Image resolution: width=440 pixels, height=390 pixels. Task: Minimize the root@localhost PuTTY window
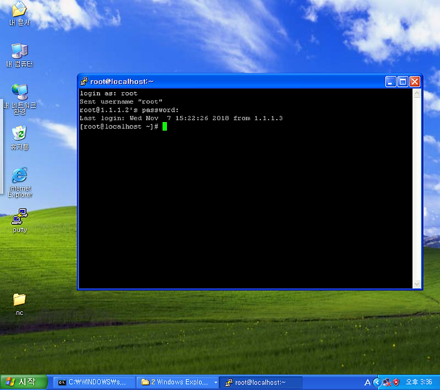pyautogui.click(x=391, y=82)
